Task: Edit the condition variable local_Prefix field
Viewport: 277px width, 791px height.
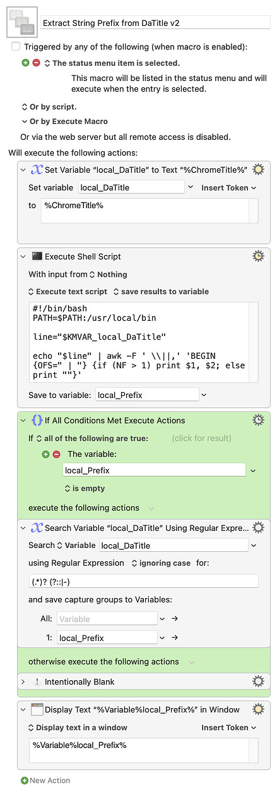Action: [154, 470]
